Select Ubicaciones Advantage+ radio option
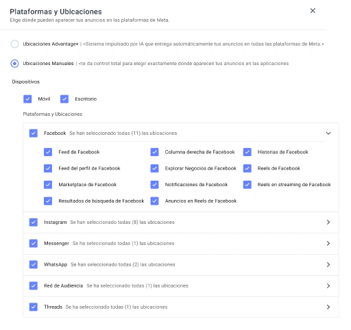Image resolution: width=351 pixels, height=330 pixels. 15,44
